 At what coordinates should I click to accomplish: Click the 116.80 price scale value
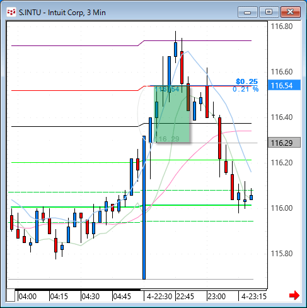tap(282, 27)
